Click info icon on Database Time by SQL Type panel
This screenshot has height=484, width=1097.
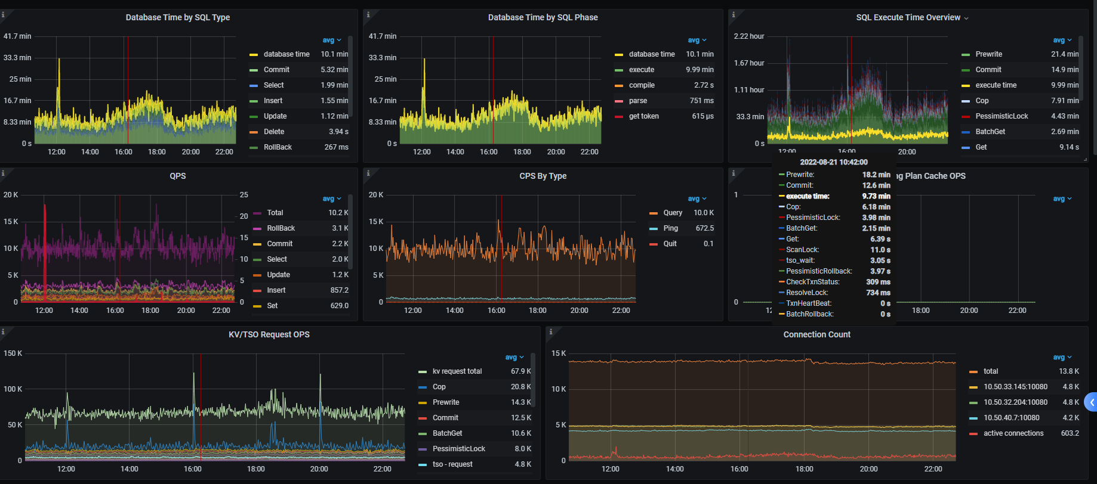click(3, 14)
